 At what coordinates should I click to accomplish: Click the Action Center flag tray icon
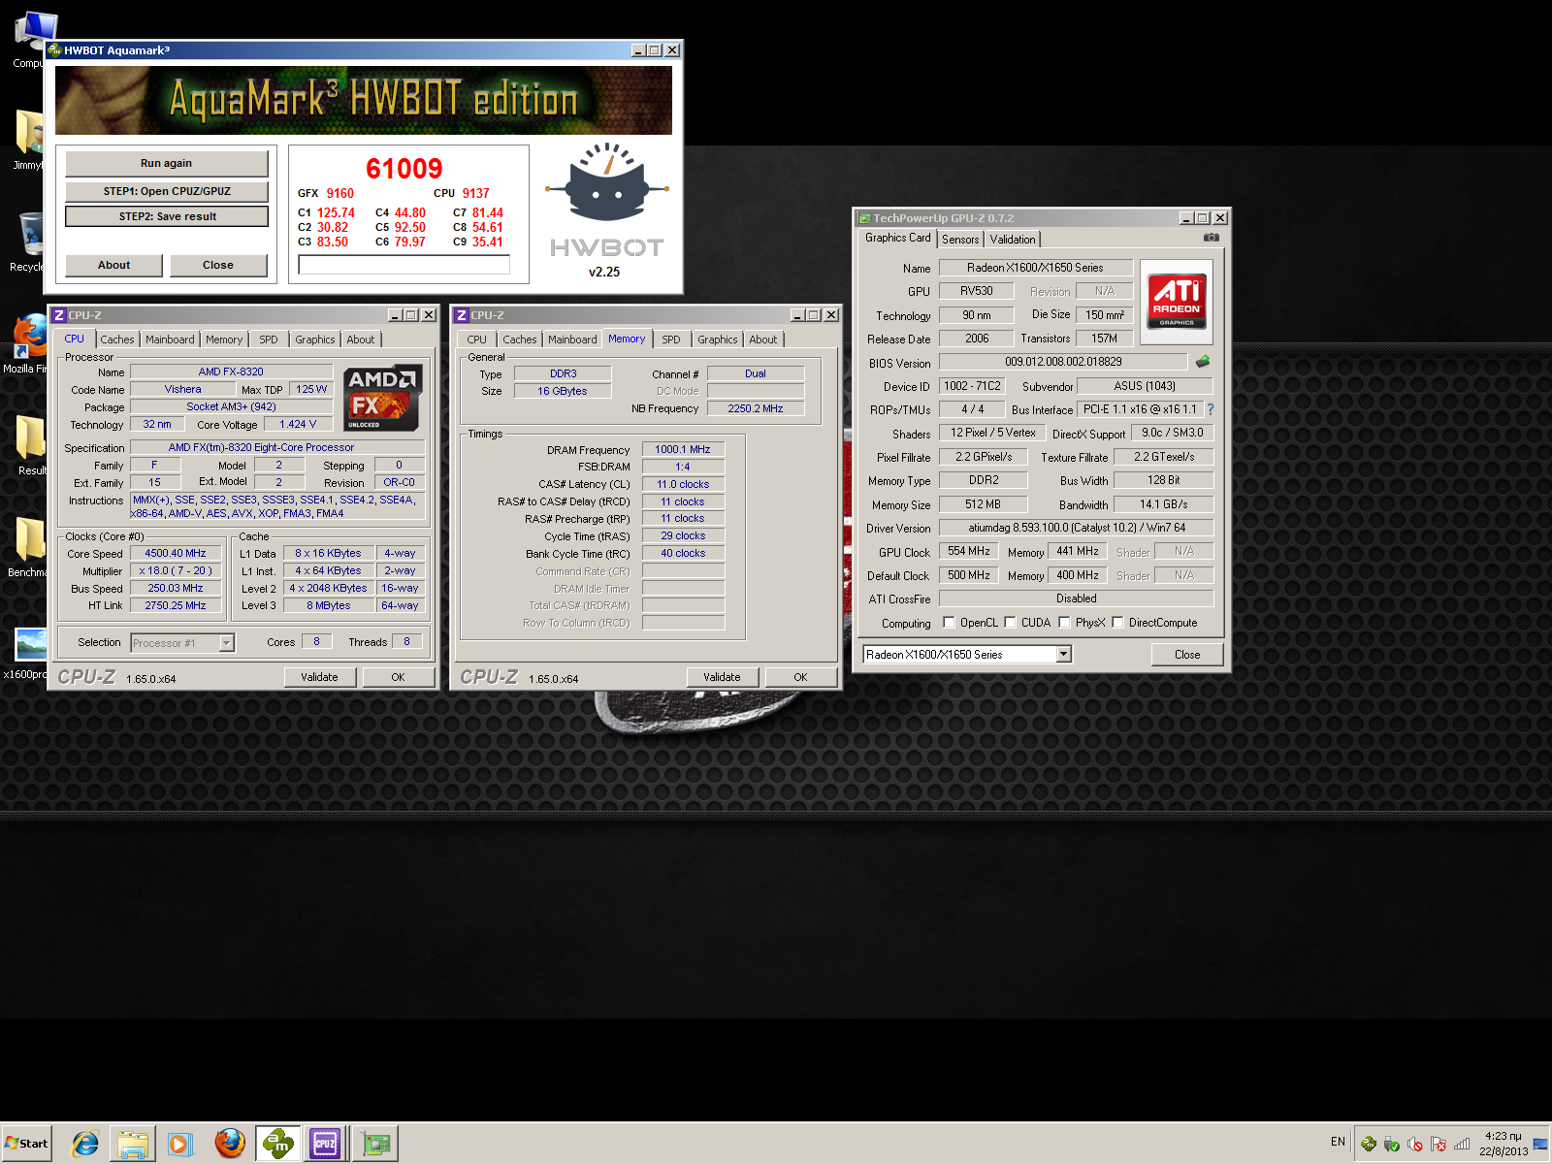[x=1439, y=1144]
